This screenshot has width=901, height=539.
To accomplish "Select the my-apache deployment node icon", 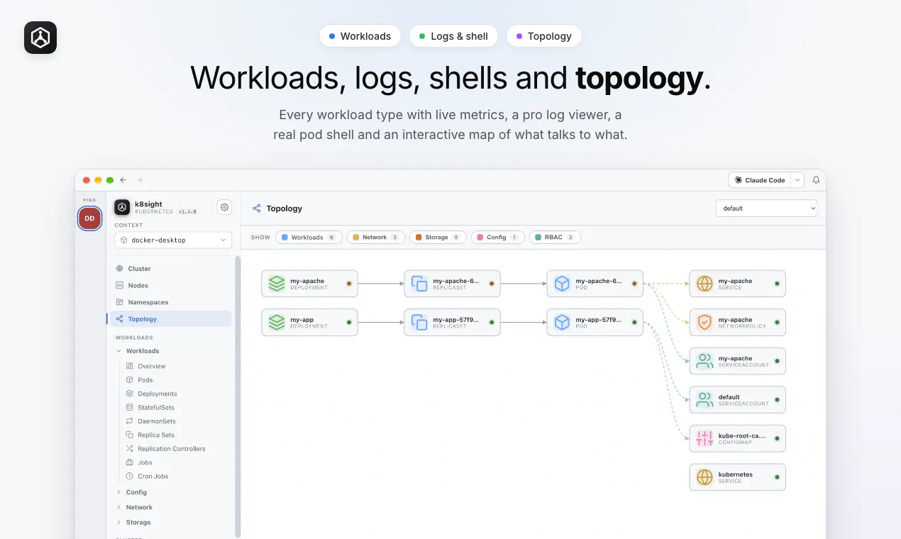I will click(277, 284).
